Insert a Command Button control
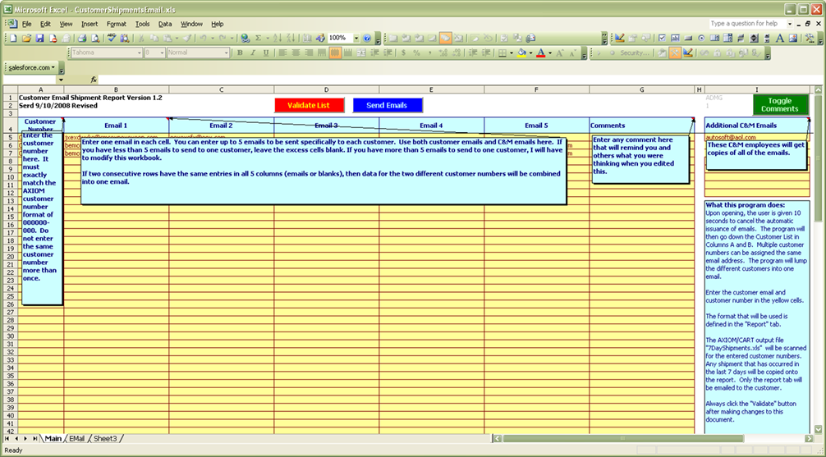Screen dimensions: 826x457 click(688, 38)
